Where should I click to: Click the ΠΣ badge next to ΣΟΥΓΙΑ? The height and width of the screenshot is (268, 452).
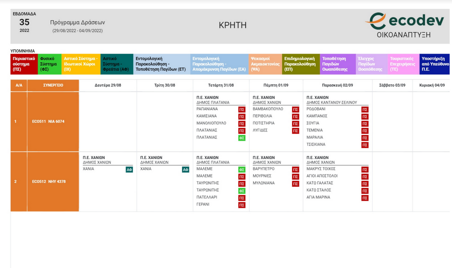tap(365, 123)
